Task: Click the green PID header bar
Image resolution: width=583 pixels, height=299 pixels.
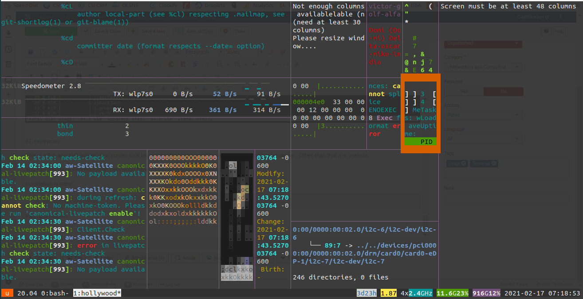Action: (x=420, y=142)
